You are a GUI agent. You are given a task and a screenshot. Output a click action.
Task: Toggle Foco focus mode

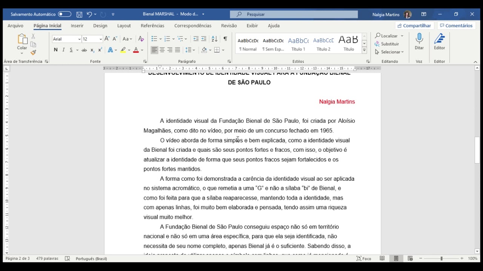[x=364, y=259]
